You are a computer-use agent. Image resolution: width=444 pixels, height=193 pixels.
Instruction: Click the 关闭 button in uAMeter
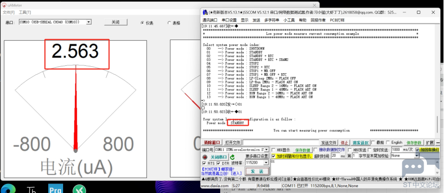coord(115,22)
